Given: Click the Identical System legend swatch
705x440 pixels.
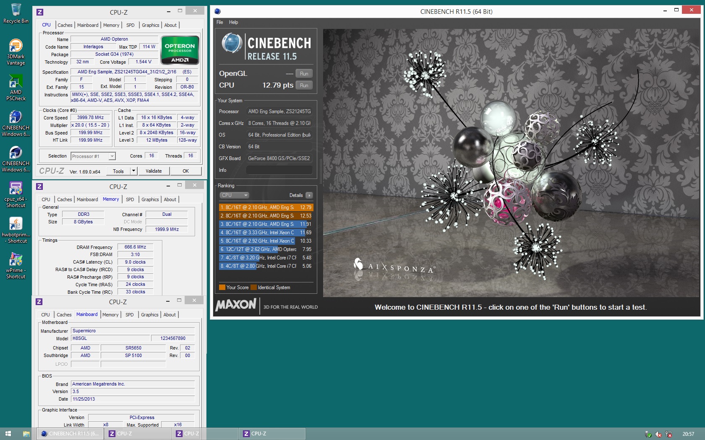Looking at the screenshot, I should click(253, 287).
